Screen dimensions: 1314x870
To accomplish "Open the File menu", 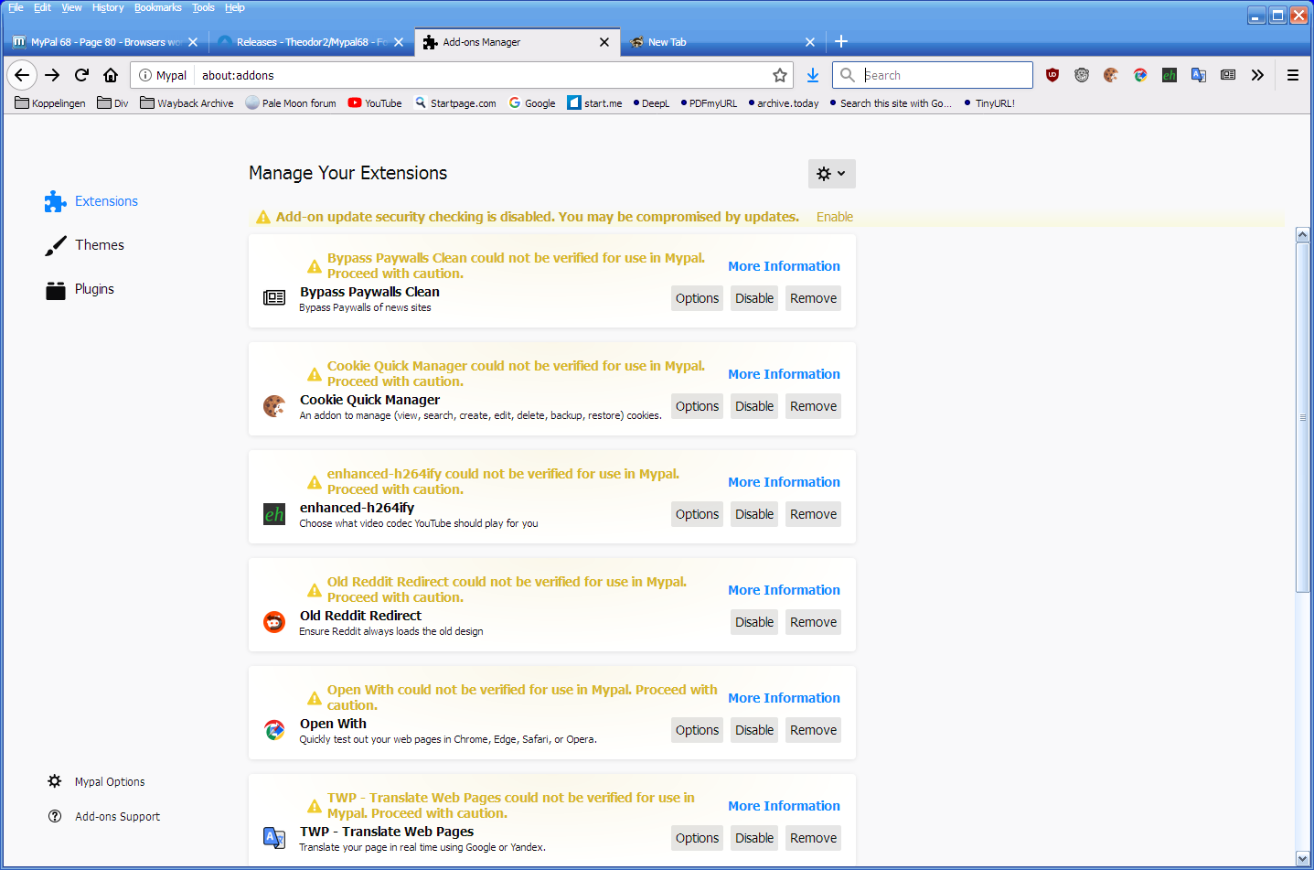I will 16,7.
